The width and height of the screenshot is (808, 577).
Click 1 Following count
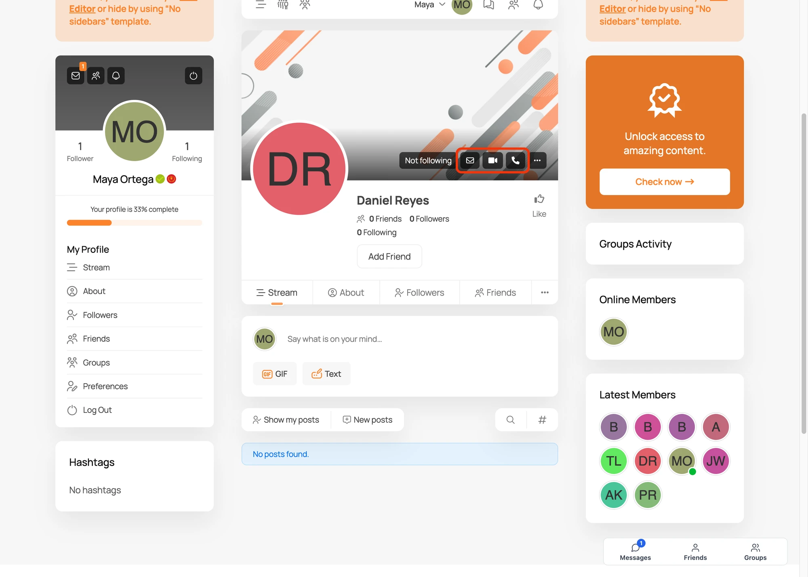(x=187, y=152)
